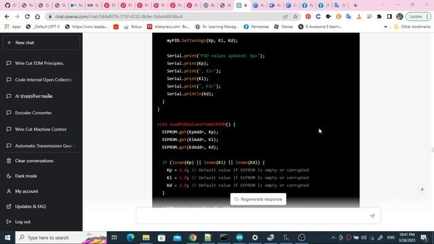Open Automatic Transmission Gear conversation
The height and width of the screenshot is (244, 434).
tap(41, 146)
